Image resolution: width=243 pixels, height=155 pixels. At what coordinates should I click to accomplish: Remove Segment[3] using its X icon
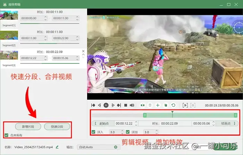coord(83,51)
